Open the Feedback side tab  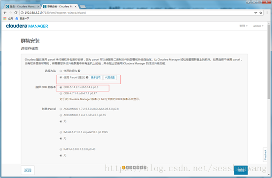265,155
